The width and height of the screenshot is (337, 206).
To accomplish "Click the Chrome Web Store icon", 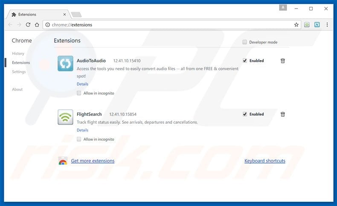I will [63, 161].
